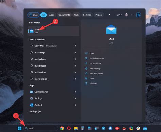This screenshot has width=161, height=132.
Task: Expand the mail yahoo chevron
Action: pos(75,59)
